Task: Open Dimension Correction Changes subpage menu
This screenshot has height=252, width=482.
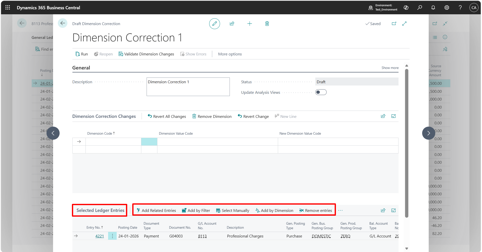Action: coord(104,116)
